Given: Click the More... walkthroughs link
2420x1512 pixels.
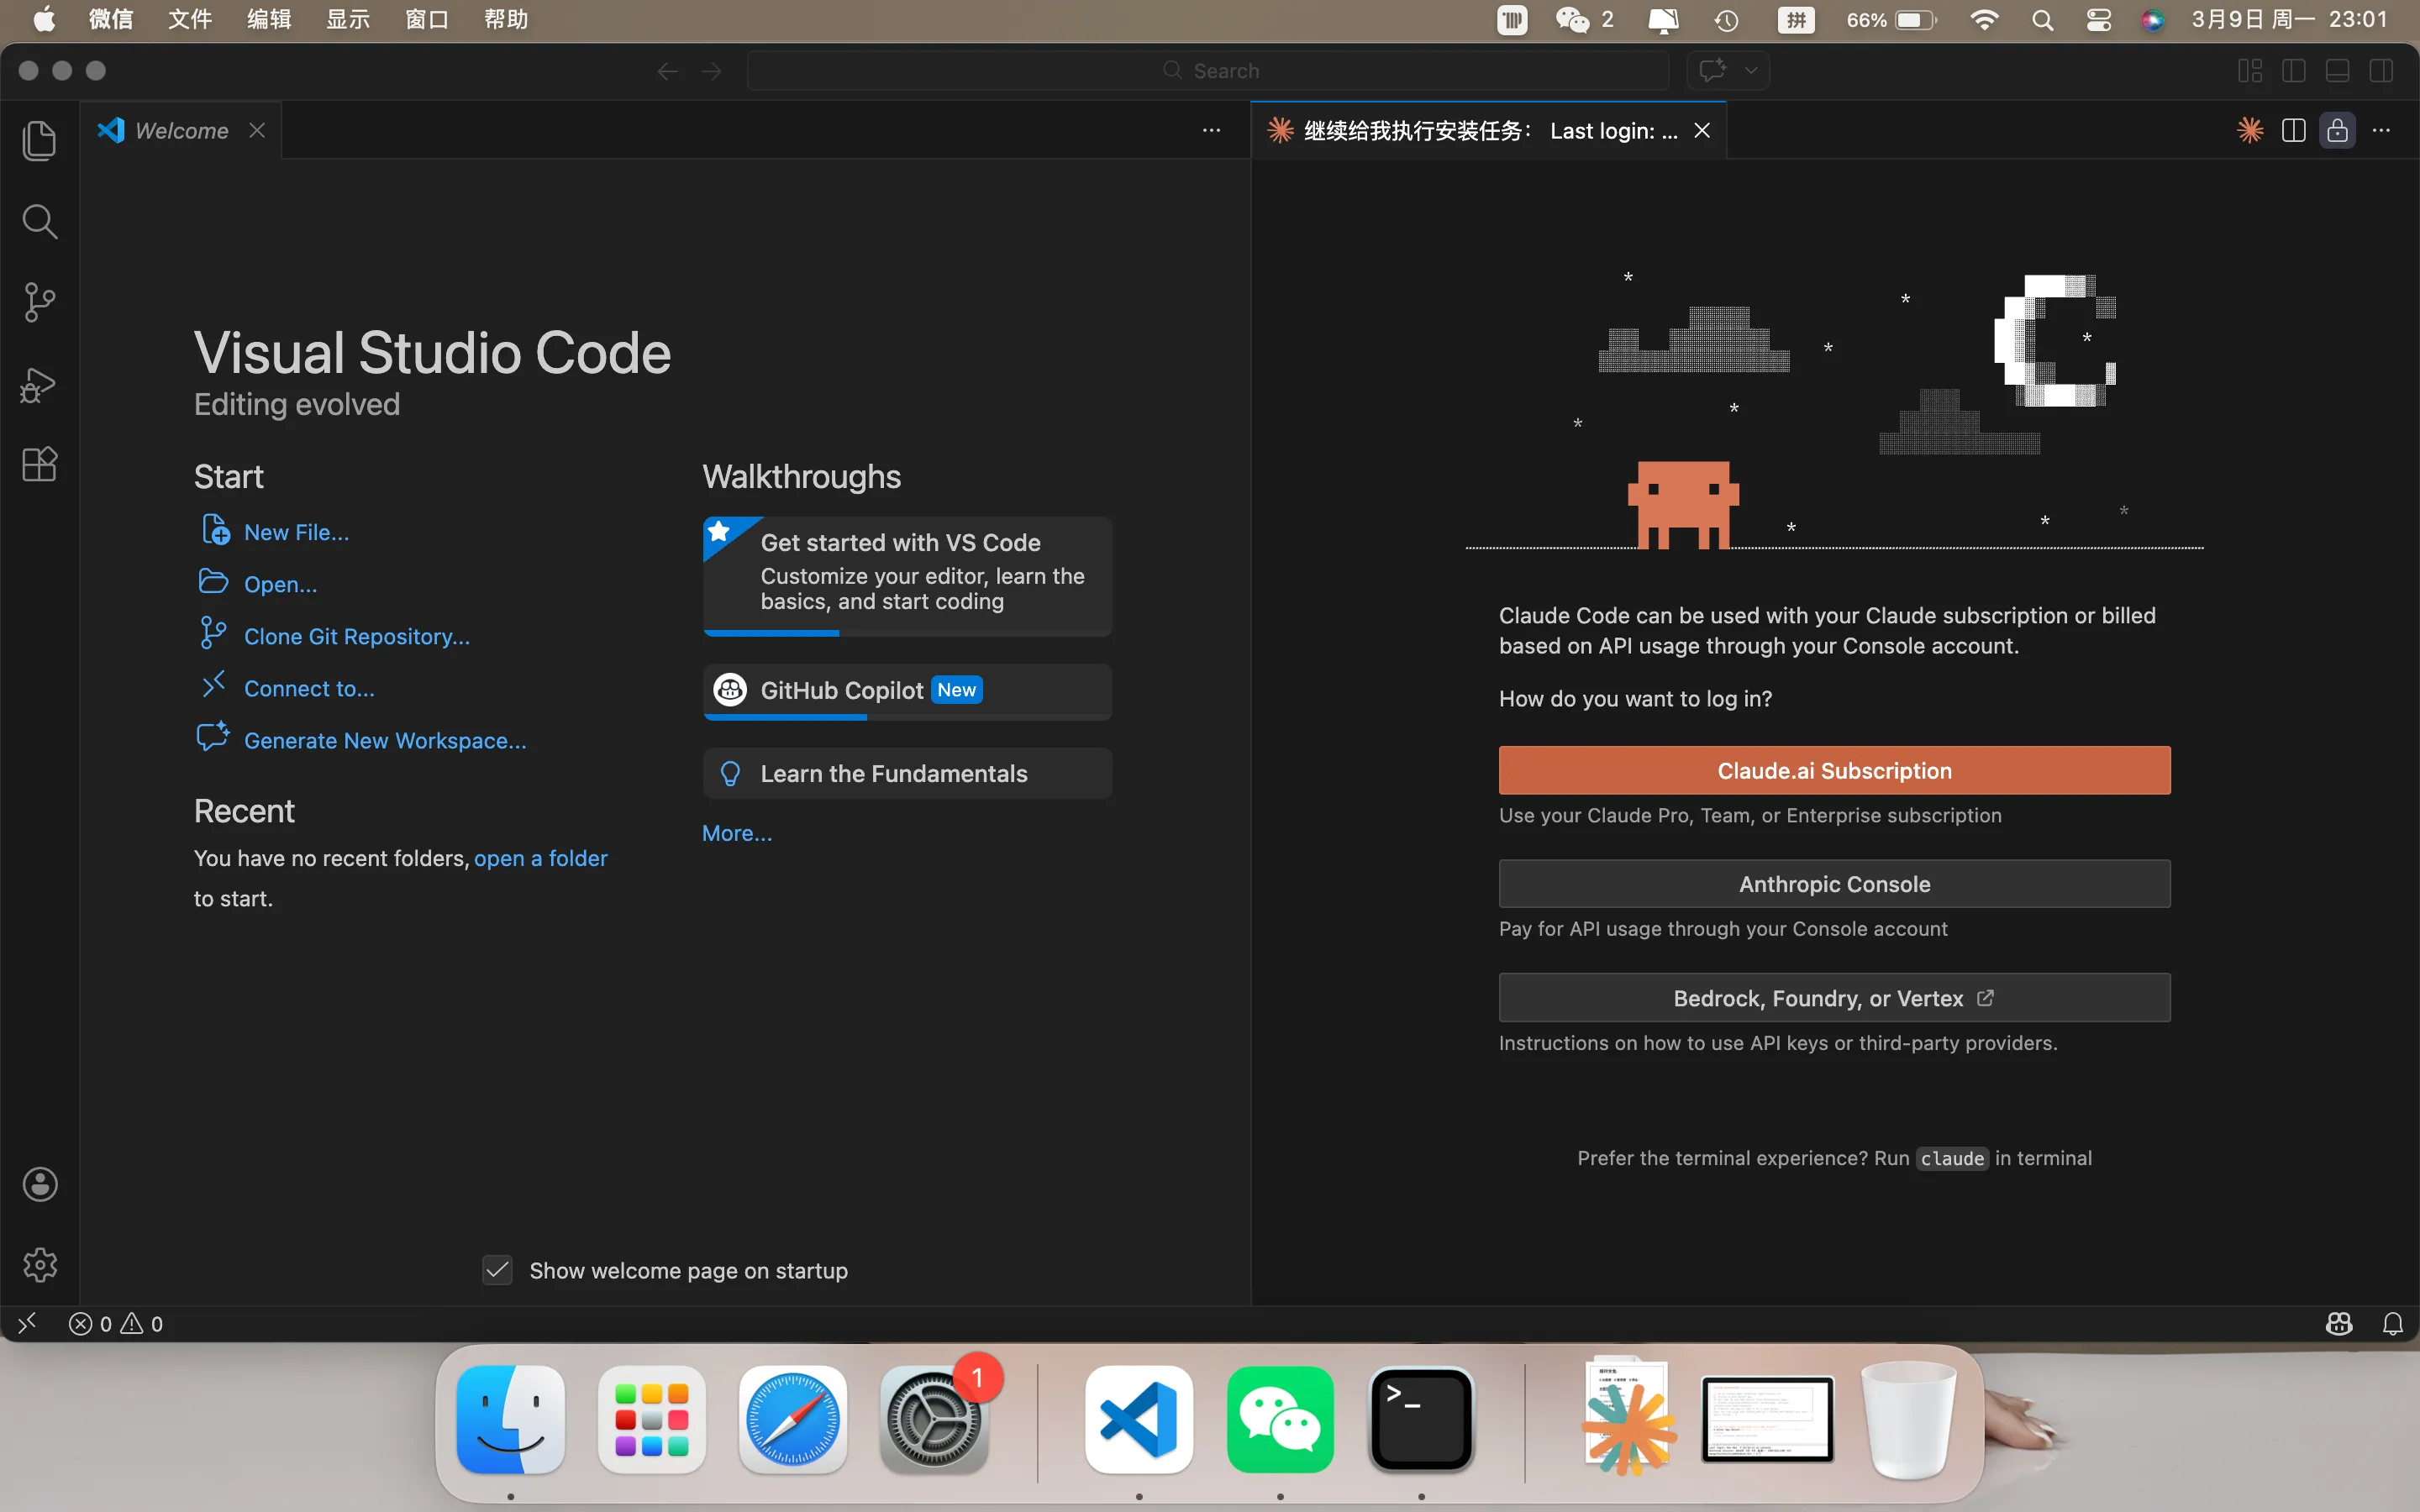Looking at the screenshot, I should pyautogui.click(x=737, y=833).
